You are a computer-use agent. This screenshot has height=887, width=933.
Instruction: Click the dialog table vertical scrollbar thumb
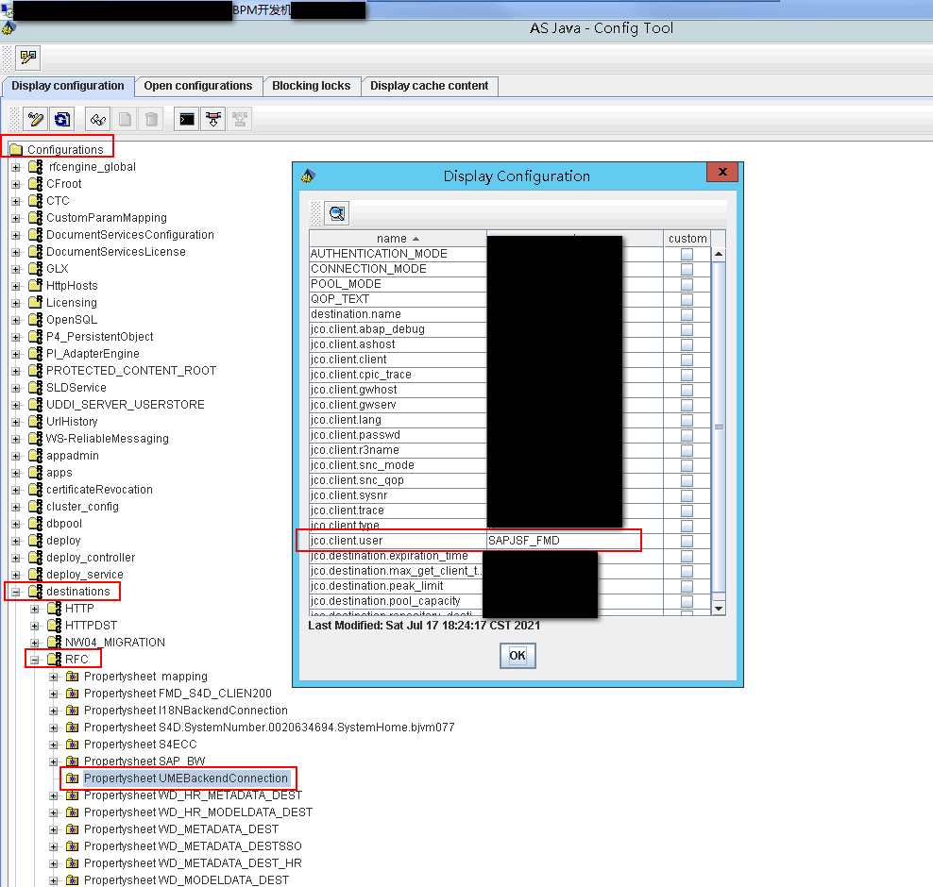(x=719, y=427)
